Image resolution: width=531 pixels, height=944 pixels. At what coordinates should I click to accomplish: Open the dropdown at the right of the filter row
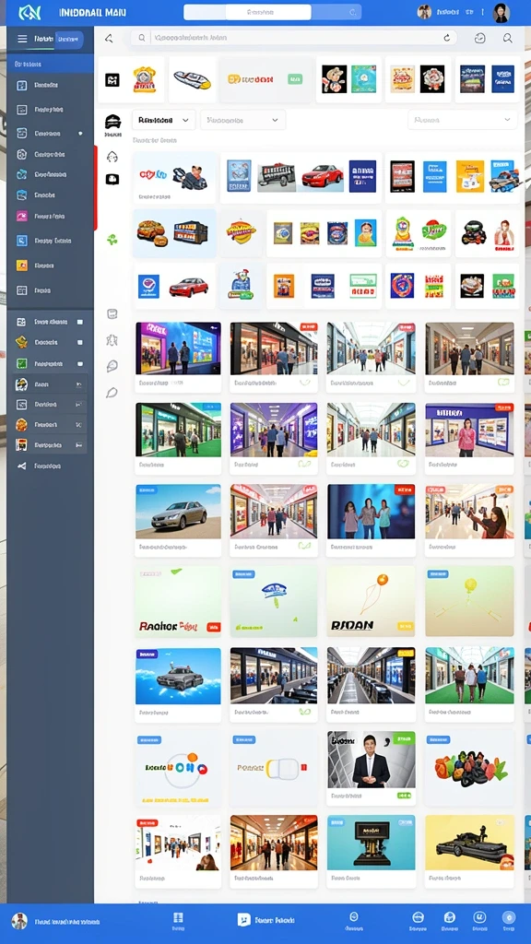[463, 121]
